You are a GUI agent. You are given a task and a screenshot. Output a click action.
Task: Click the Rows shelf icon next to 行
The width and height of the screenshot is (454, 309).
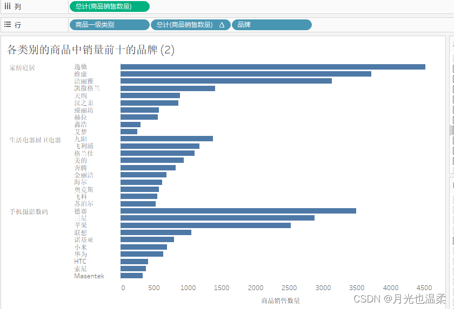tap(8, 25)
